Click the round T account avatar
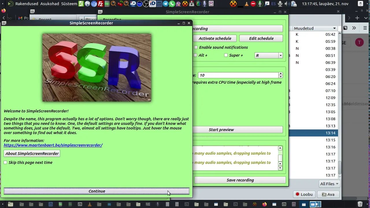 click(359, 42)
